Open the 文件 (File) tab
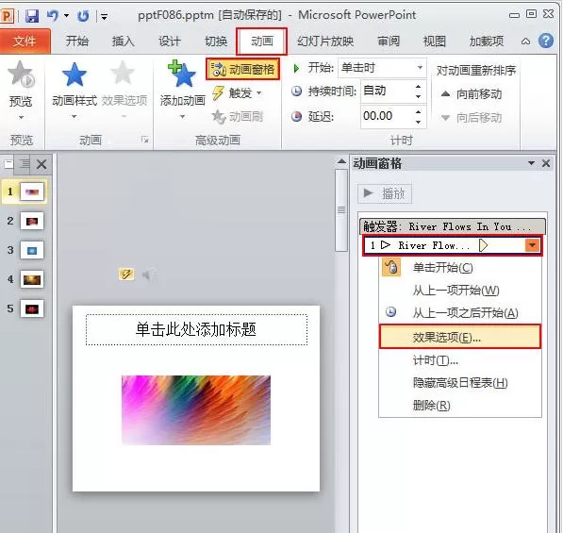This screenshot has width=563, height=533. pyautogui.click(x=25, y=41)
